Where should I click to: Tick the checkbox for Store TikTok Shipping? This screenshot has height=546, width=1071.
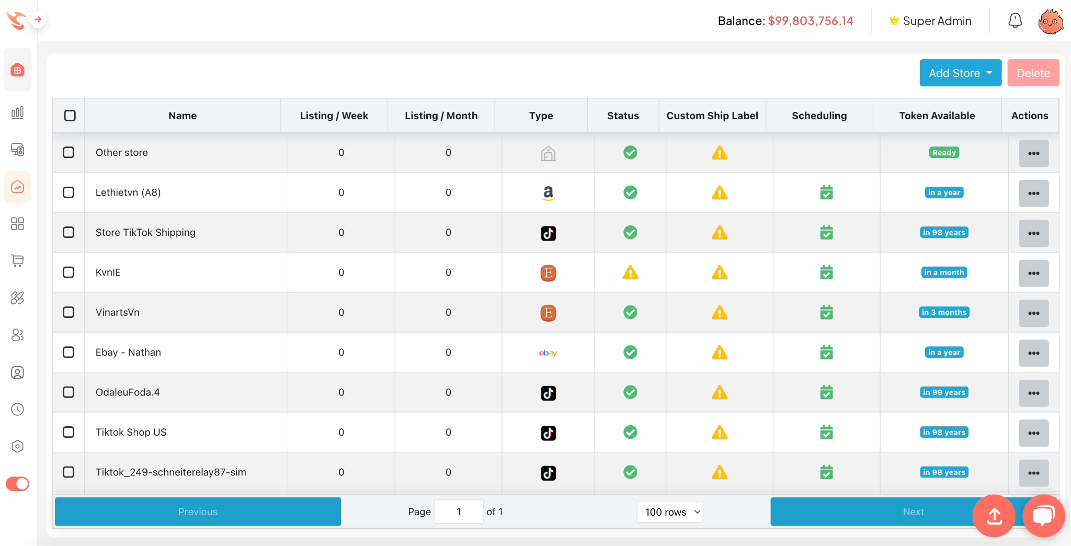(69, 232)
